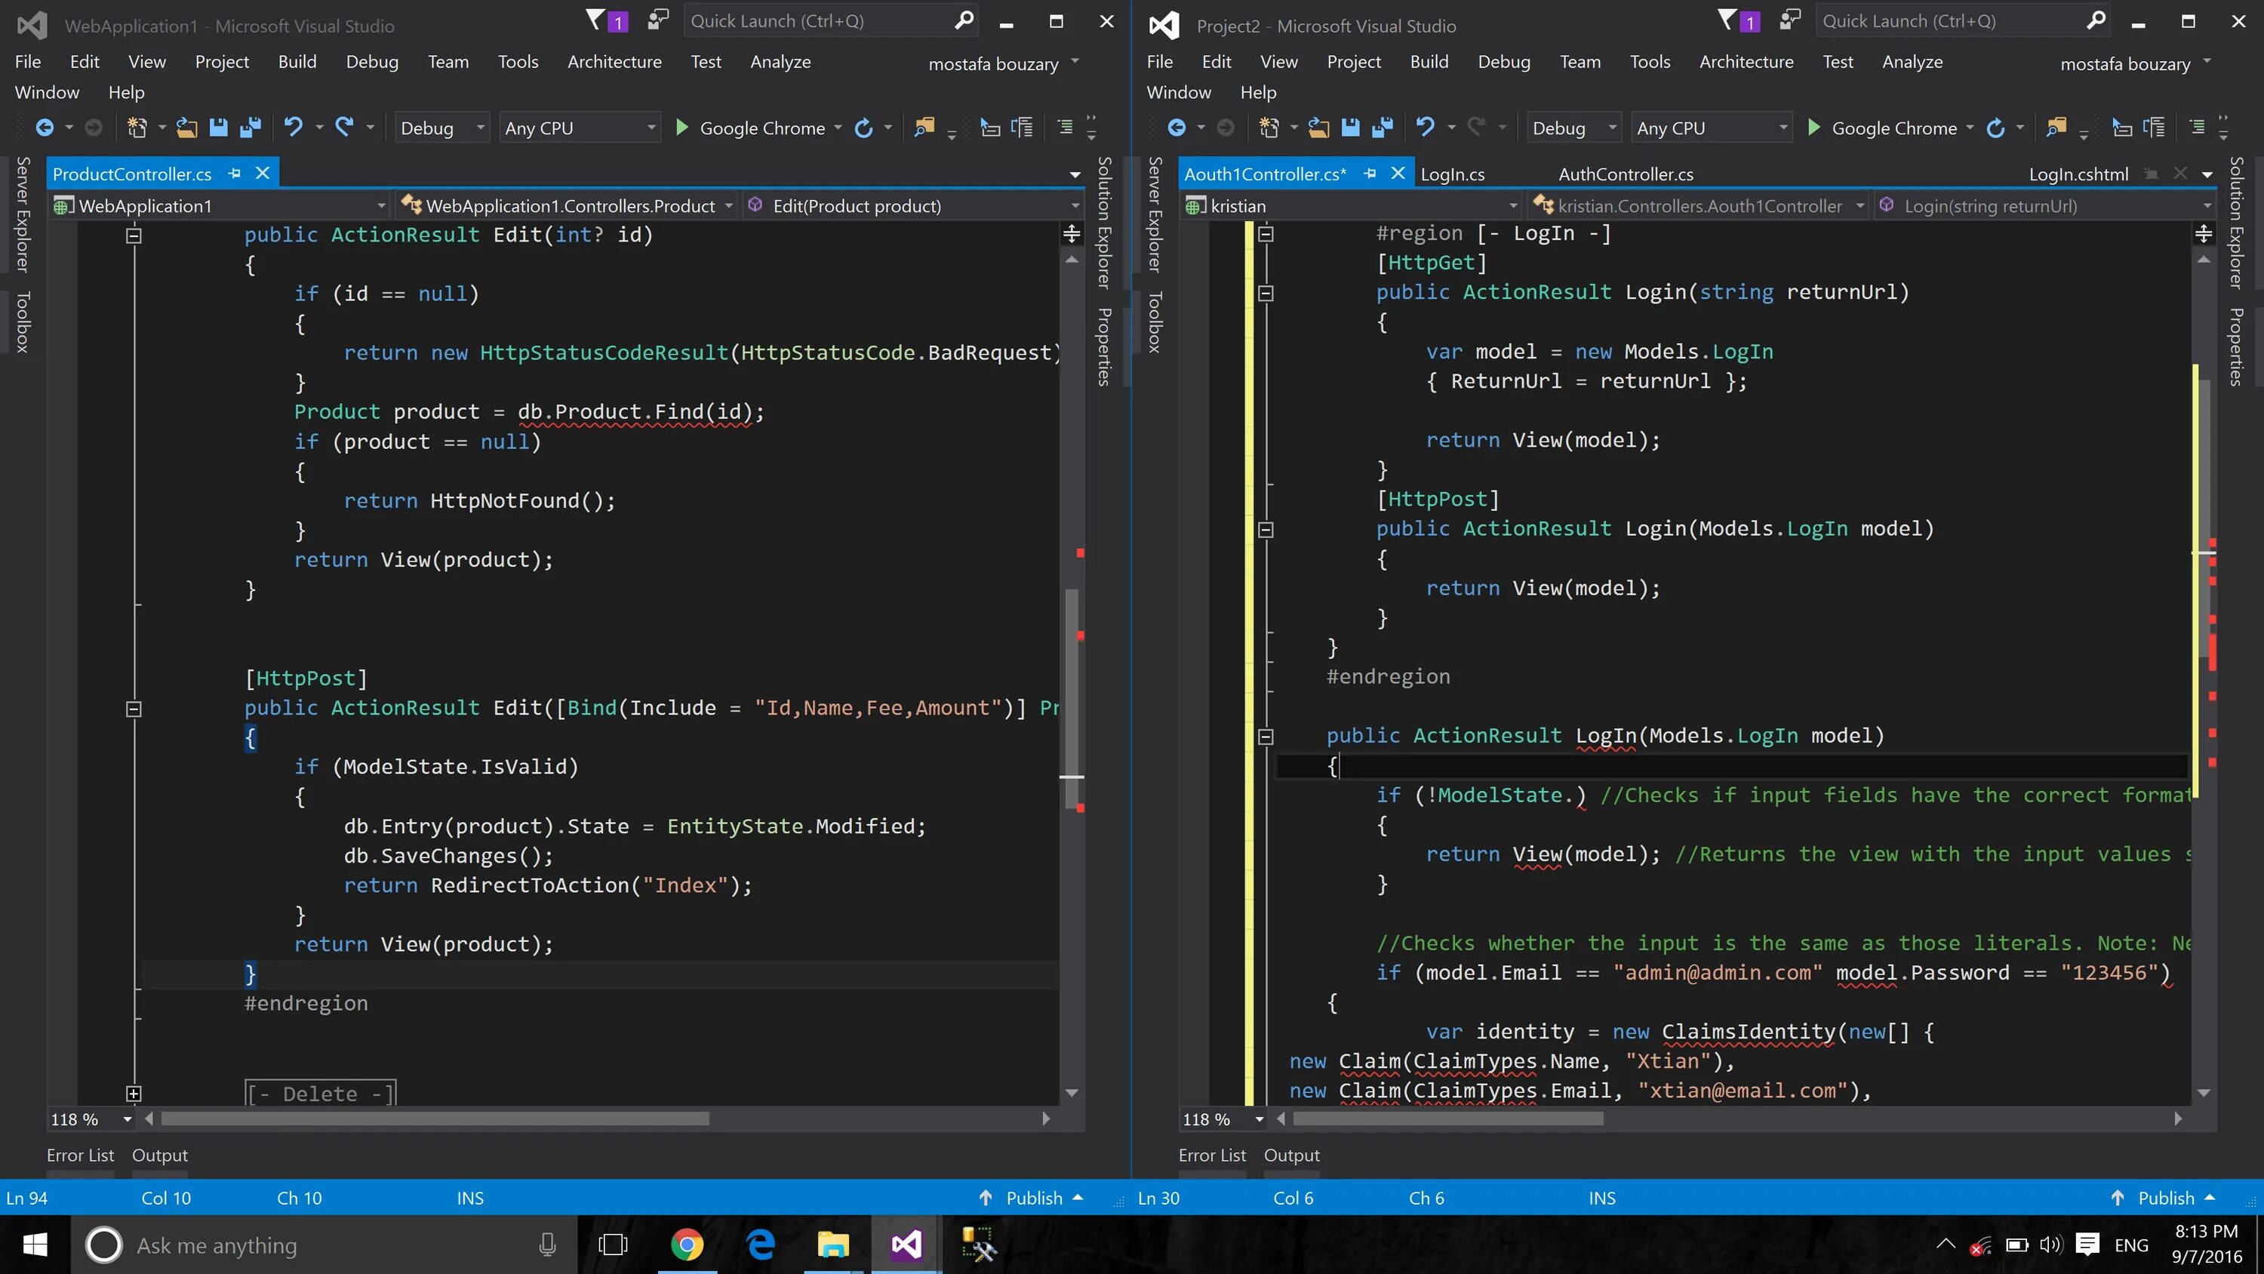Click the Redo icon in WebApplication1 toolbar
This screenshot has height=1274, width=2264.
[x=345, y=128]
